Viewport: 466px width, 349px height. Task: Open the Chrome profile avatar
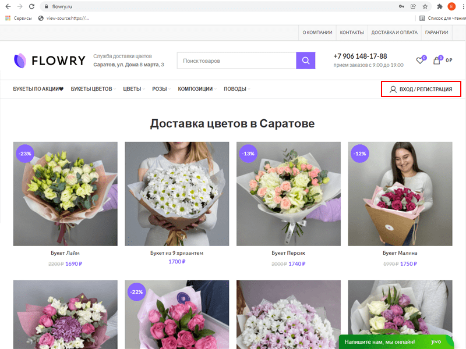click(451, 6)
